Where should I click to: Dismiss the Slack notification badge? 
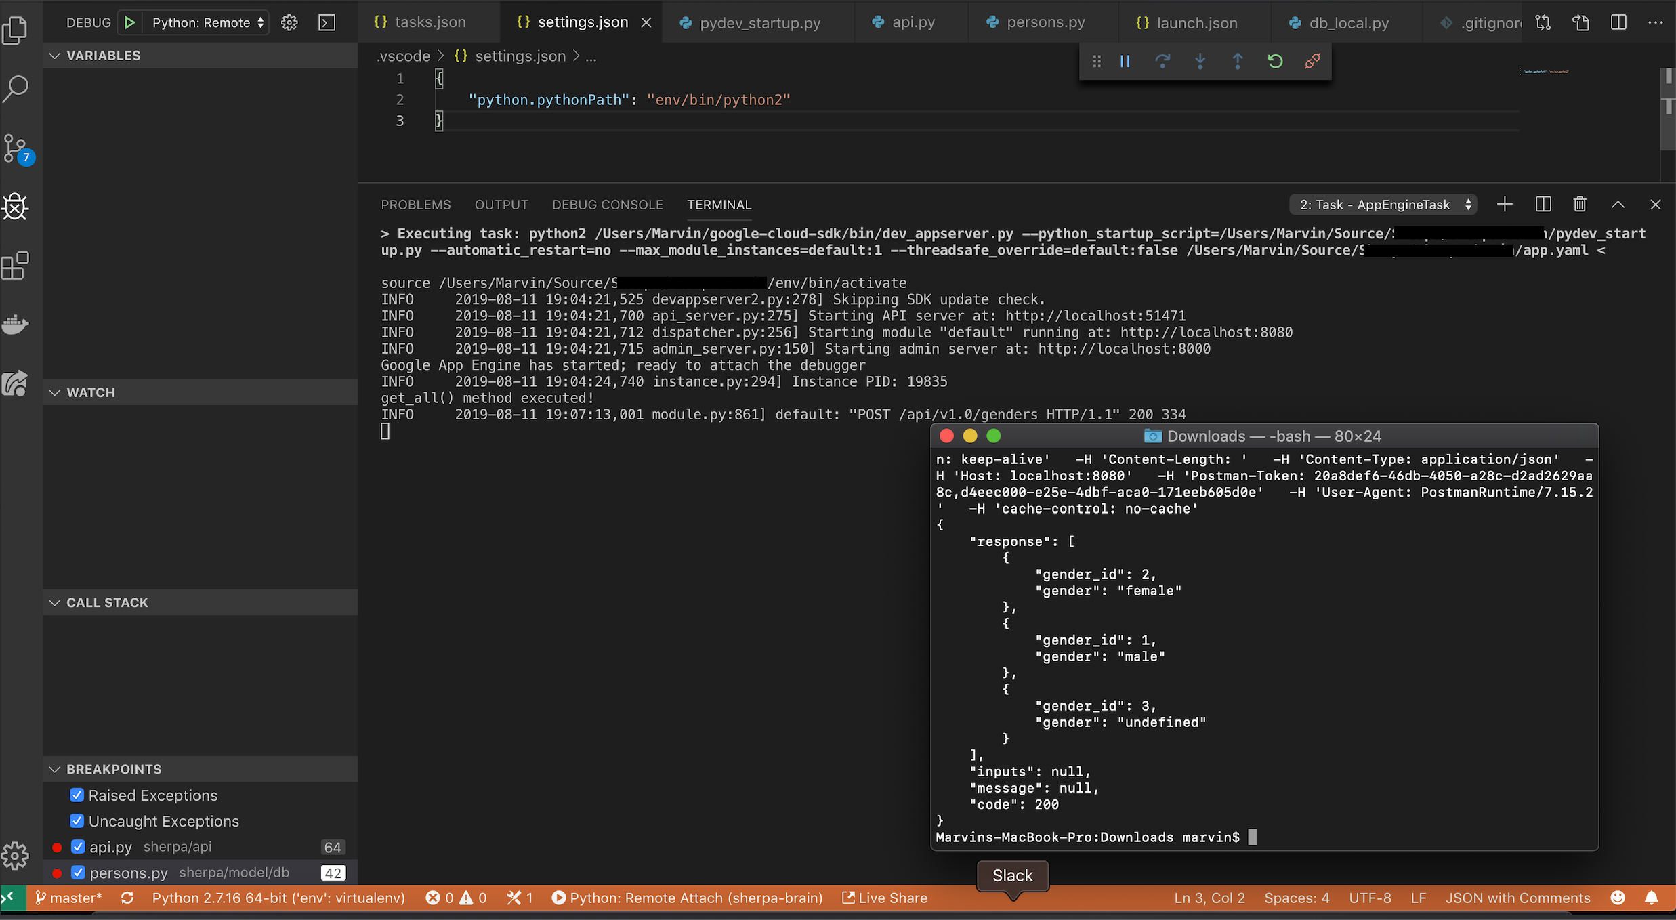click(x=1012, y=875)
